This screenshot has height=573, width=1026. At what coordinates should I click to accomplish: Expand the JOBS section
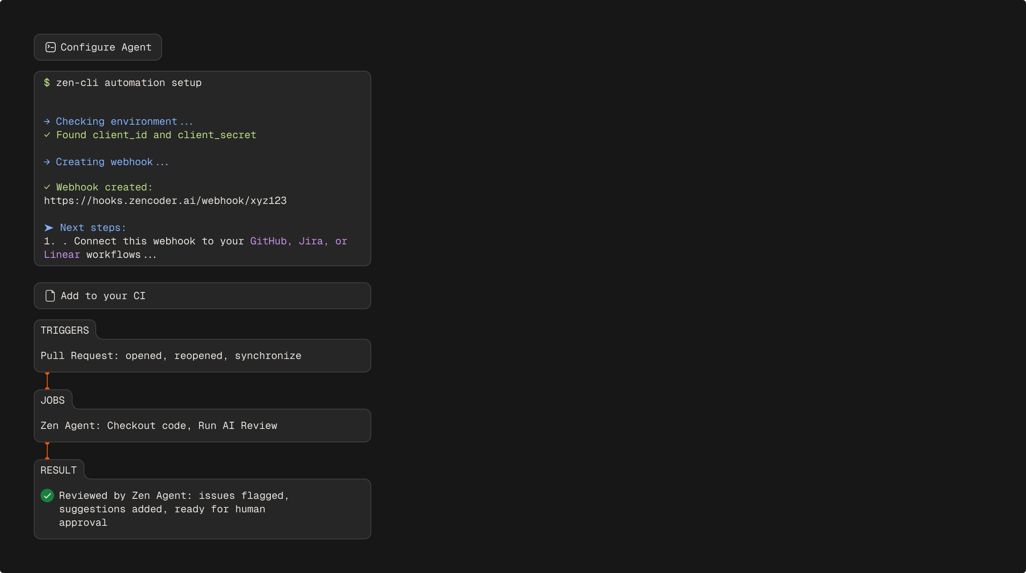(x=53, y=400)
